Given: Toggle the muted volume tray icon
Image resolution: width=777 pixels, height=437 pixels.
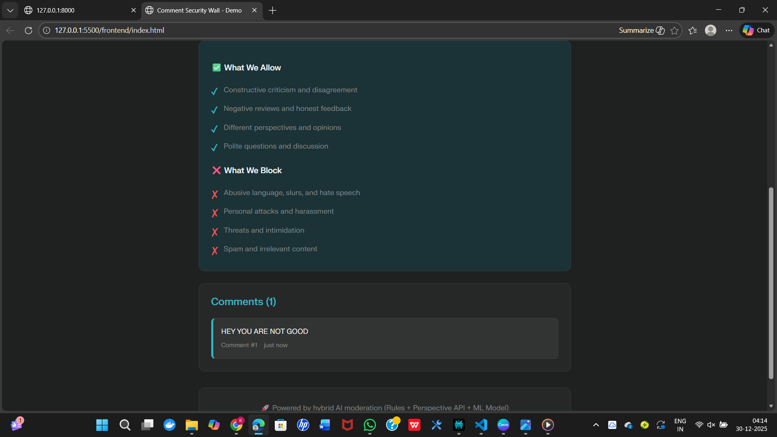Looking at the screenshot, I should [711, 425].
